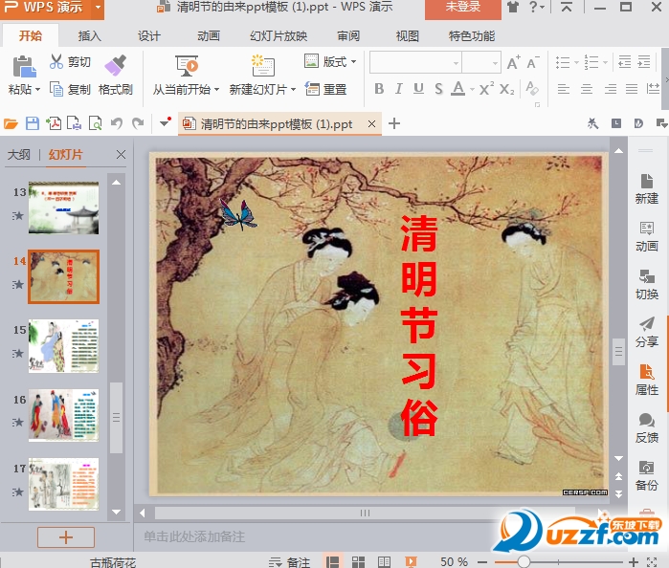Open font color dropdown arrow
The width and height of the screenshot is (669, 568).
(x=472, y=90)
